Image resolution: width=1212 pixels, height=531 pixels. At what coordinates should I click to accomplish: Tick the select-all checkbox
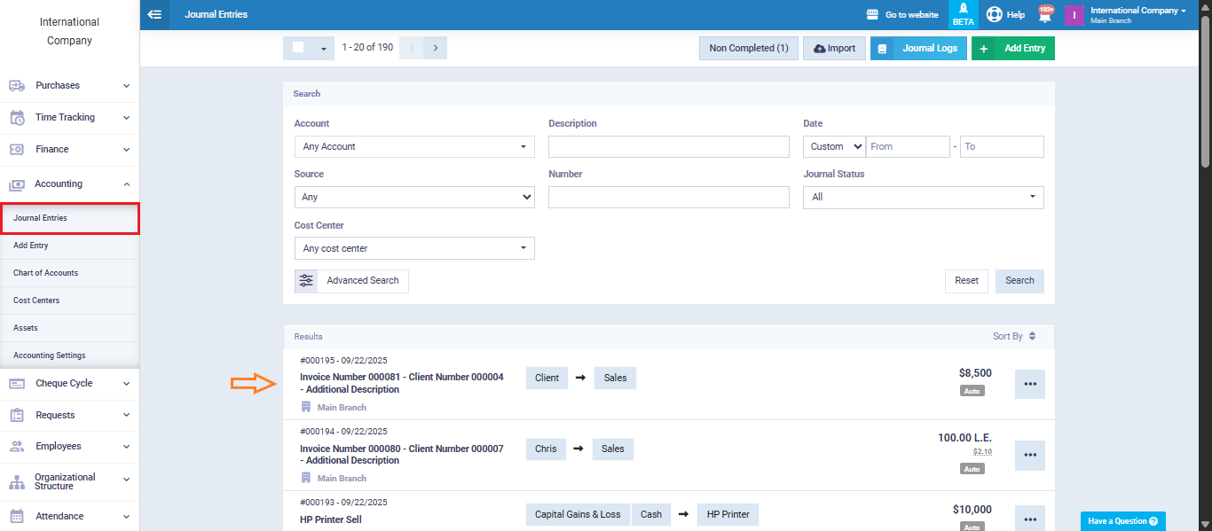(x=298, y=48)
